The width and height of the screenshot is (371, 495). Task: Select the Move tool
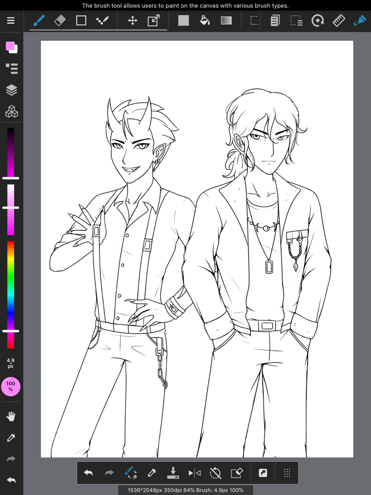[133, 21]
